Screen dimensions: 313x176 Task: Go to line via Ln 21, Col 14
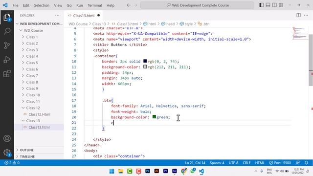tap(195, 163)
